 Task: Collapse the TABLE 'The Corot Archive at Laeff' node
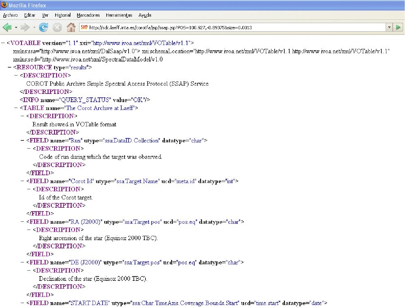point(16,108)
